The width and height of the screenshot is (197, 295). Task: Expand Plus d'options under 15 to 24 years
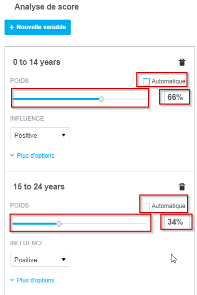tap(36, 280)
